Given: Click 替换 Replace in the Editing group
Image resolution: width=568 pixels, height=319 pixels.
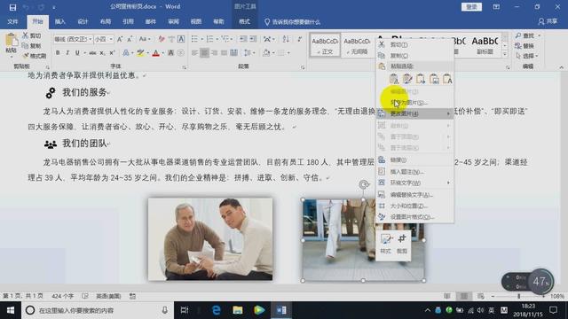Looking at the screenshot, I should click(x=525, y=46).
